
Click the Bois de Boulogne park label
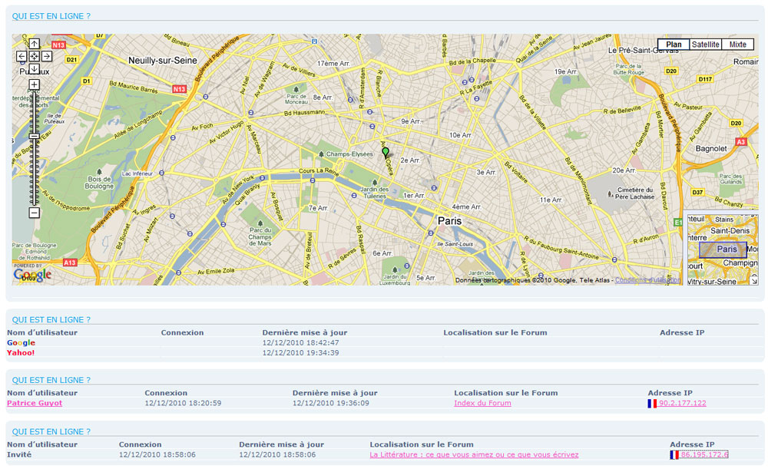pyautogui.click(x=99, y=182)
